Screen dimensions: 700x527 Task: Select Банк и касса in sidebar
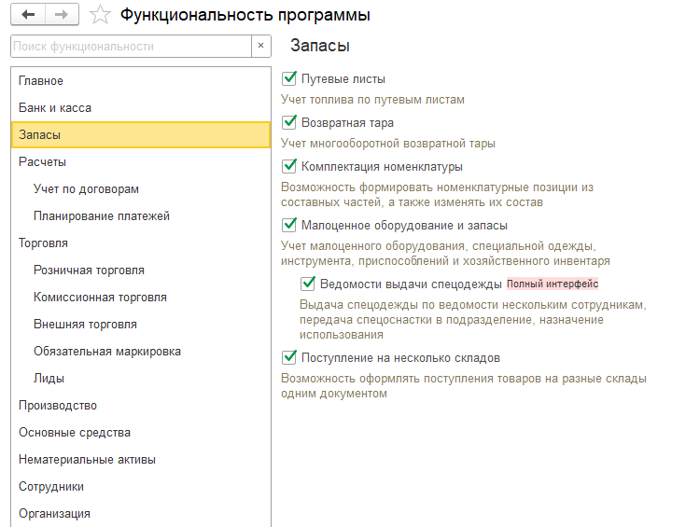55,108
